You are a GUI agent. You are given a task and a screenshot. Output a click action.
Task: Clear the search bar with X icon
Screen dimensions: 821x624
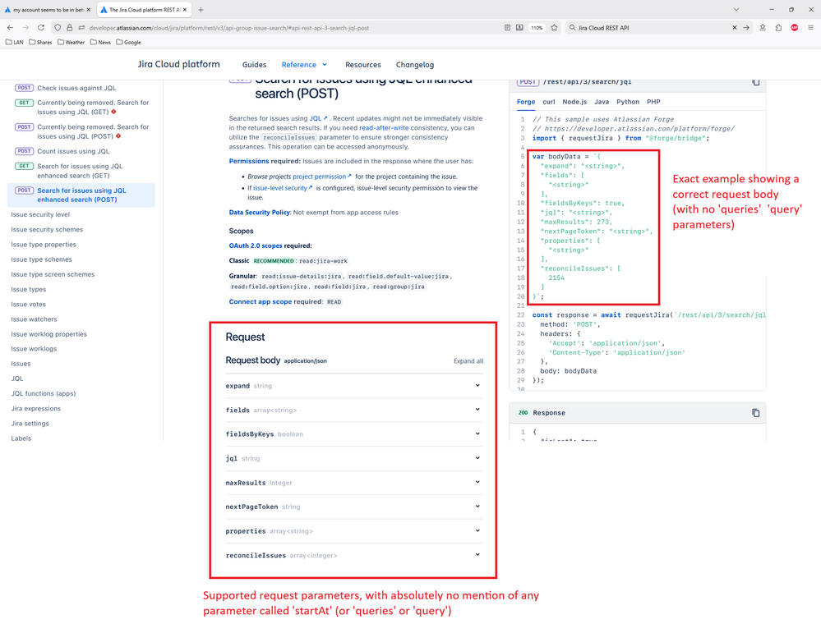[734, 28]
